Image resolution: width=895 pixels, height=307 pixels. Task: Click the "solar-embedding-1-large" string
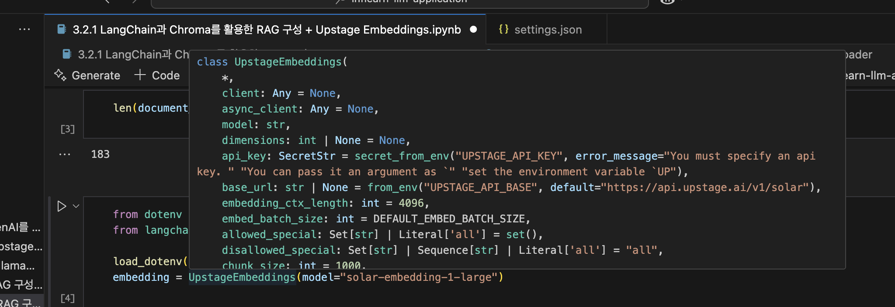(x=420, y=277)
